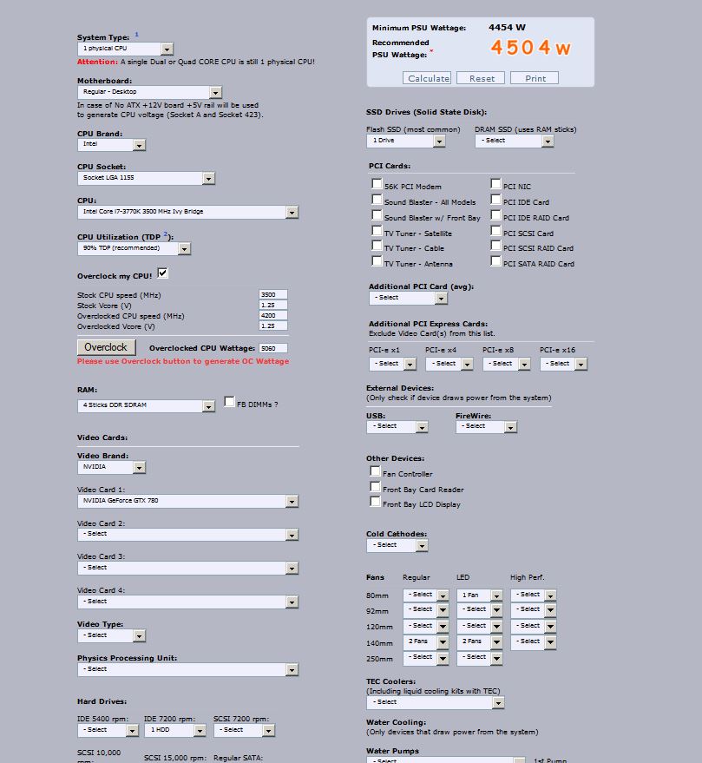Click the Overclocked CPU Wattage field
This screenshot has height=763, width=702.
tap(273, 348)
